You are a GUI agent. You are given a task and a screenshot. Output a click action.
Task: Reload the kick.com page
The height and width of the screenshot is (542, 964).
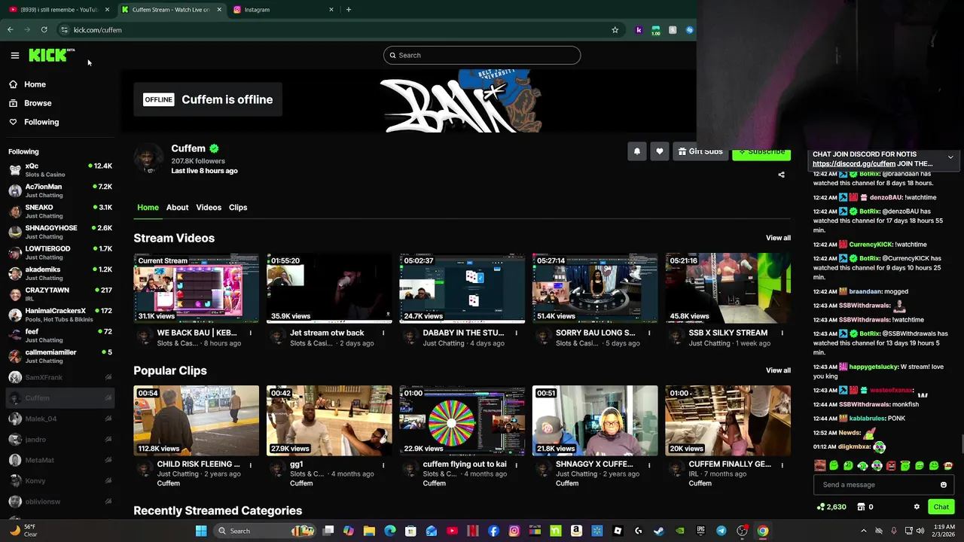[44, 30]
